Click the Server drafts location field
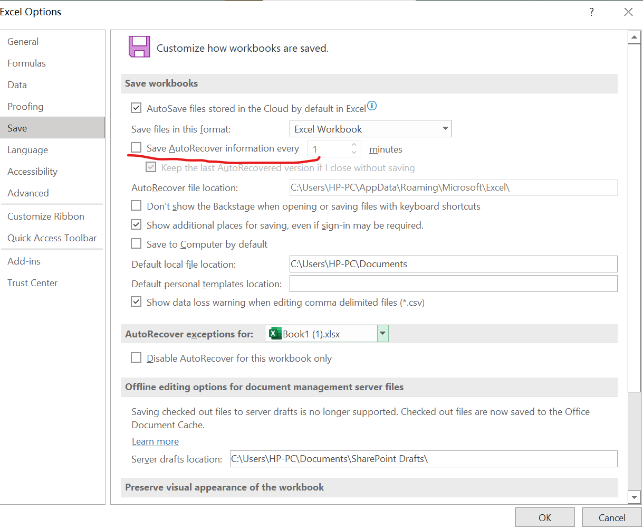The width and height of the screenshot is (643, 528). coord(424,459)
